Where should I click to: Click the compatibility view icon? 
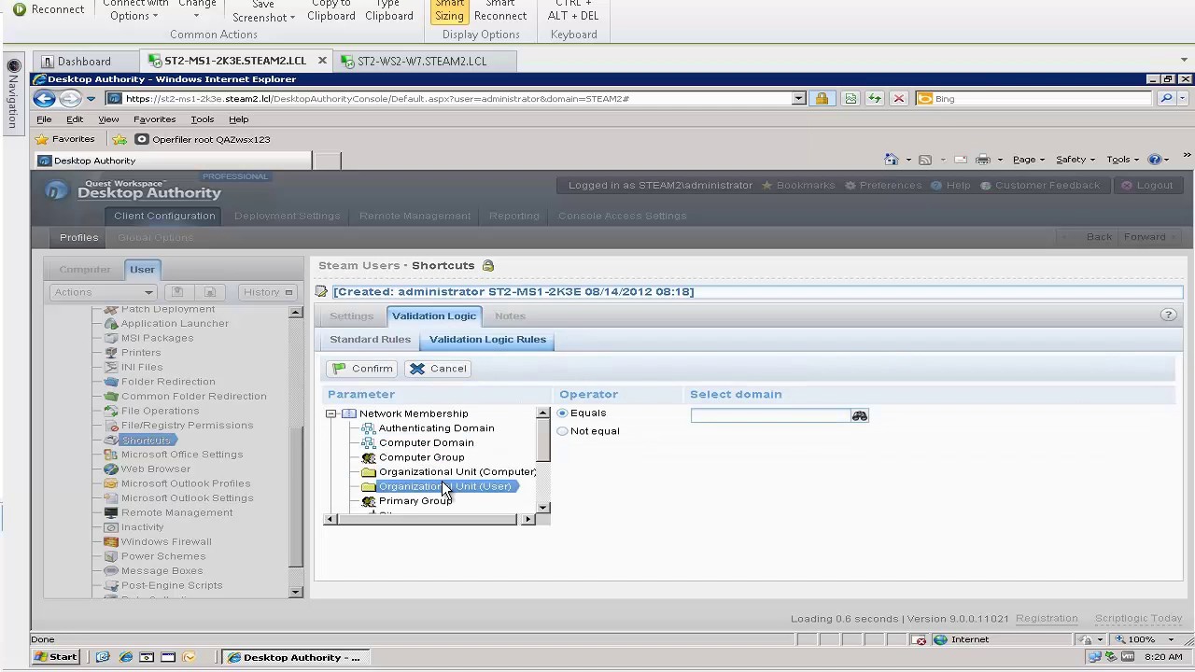(x=851, y=98)
